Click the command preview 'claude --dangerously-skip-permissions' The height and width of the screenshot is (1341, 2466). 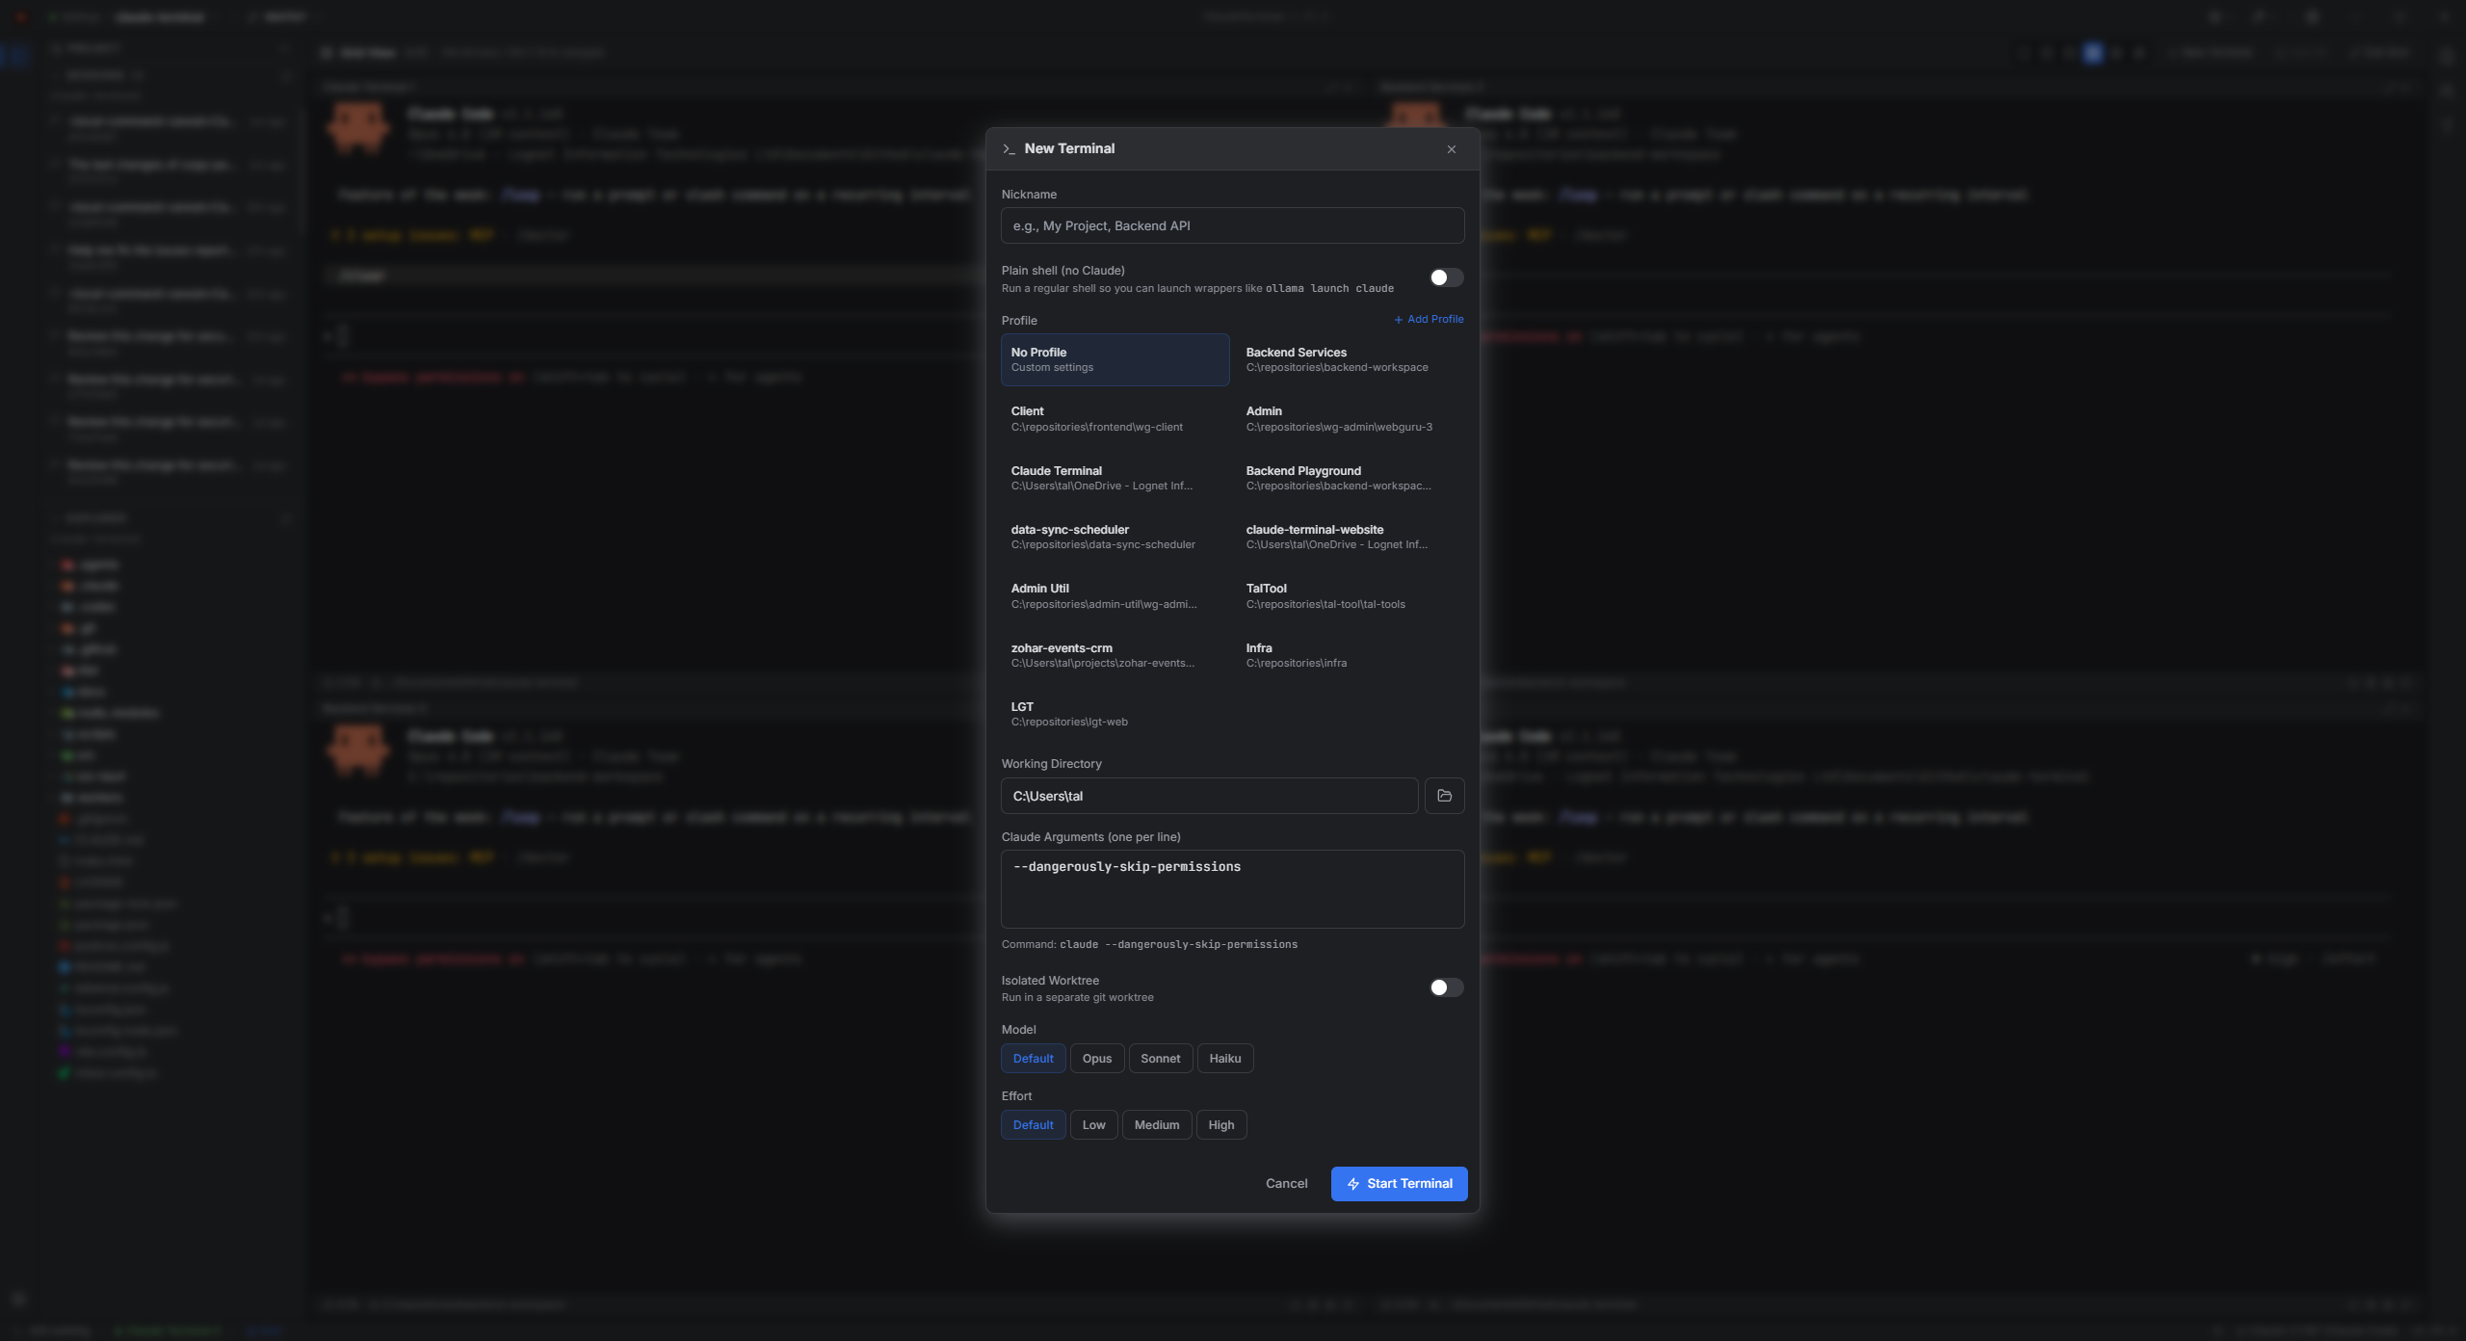point(1178,944)
